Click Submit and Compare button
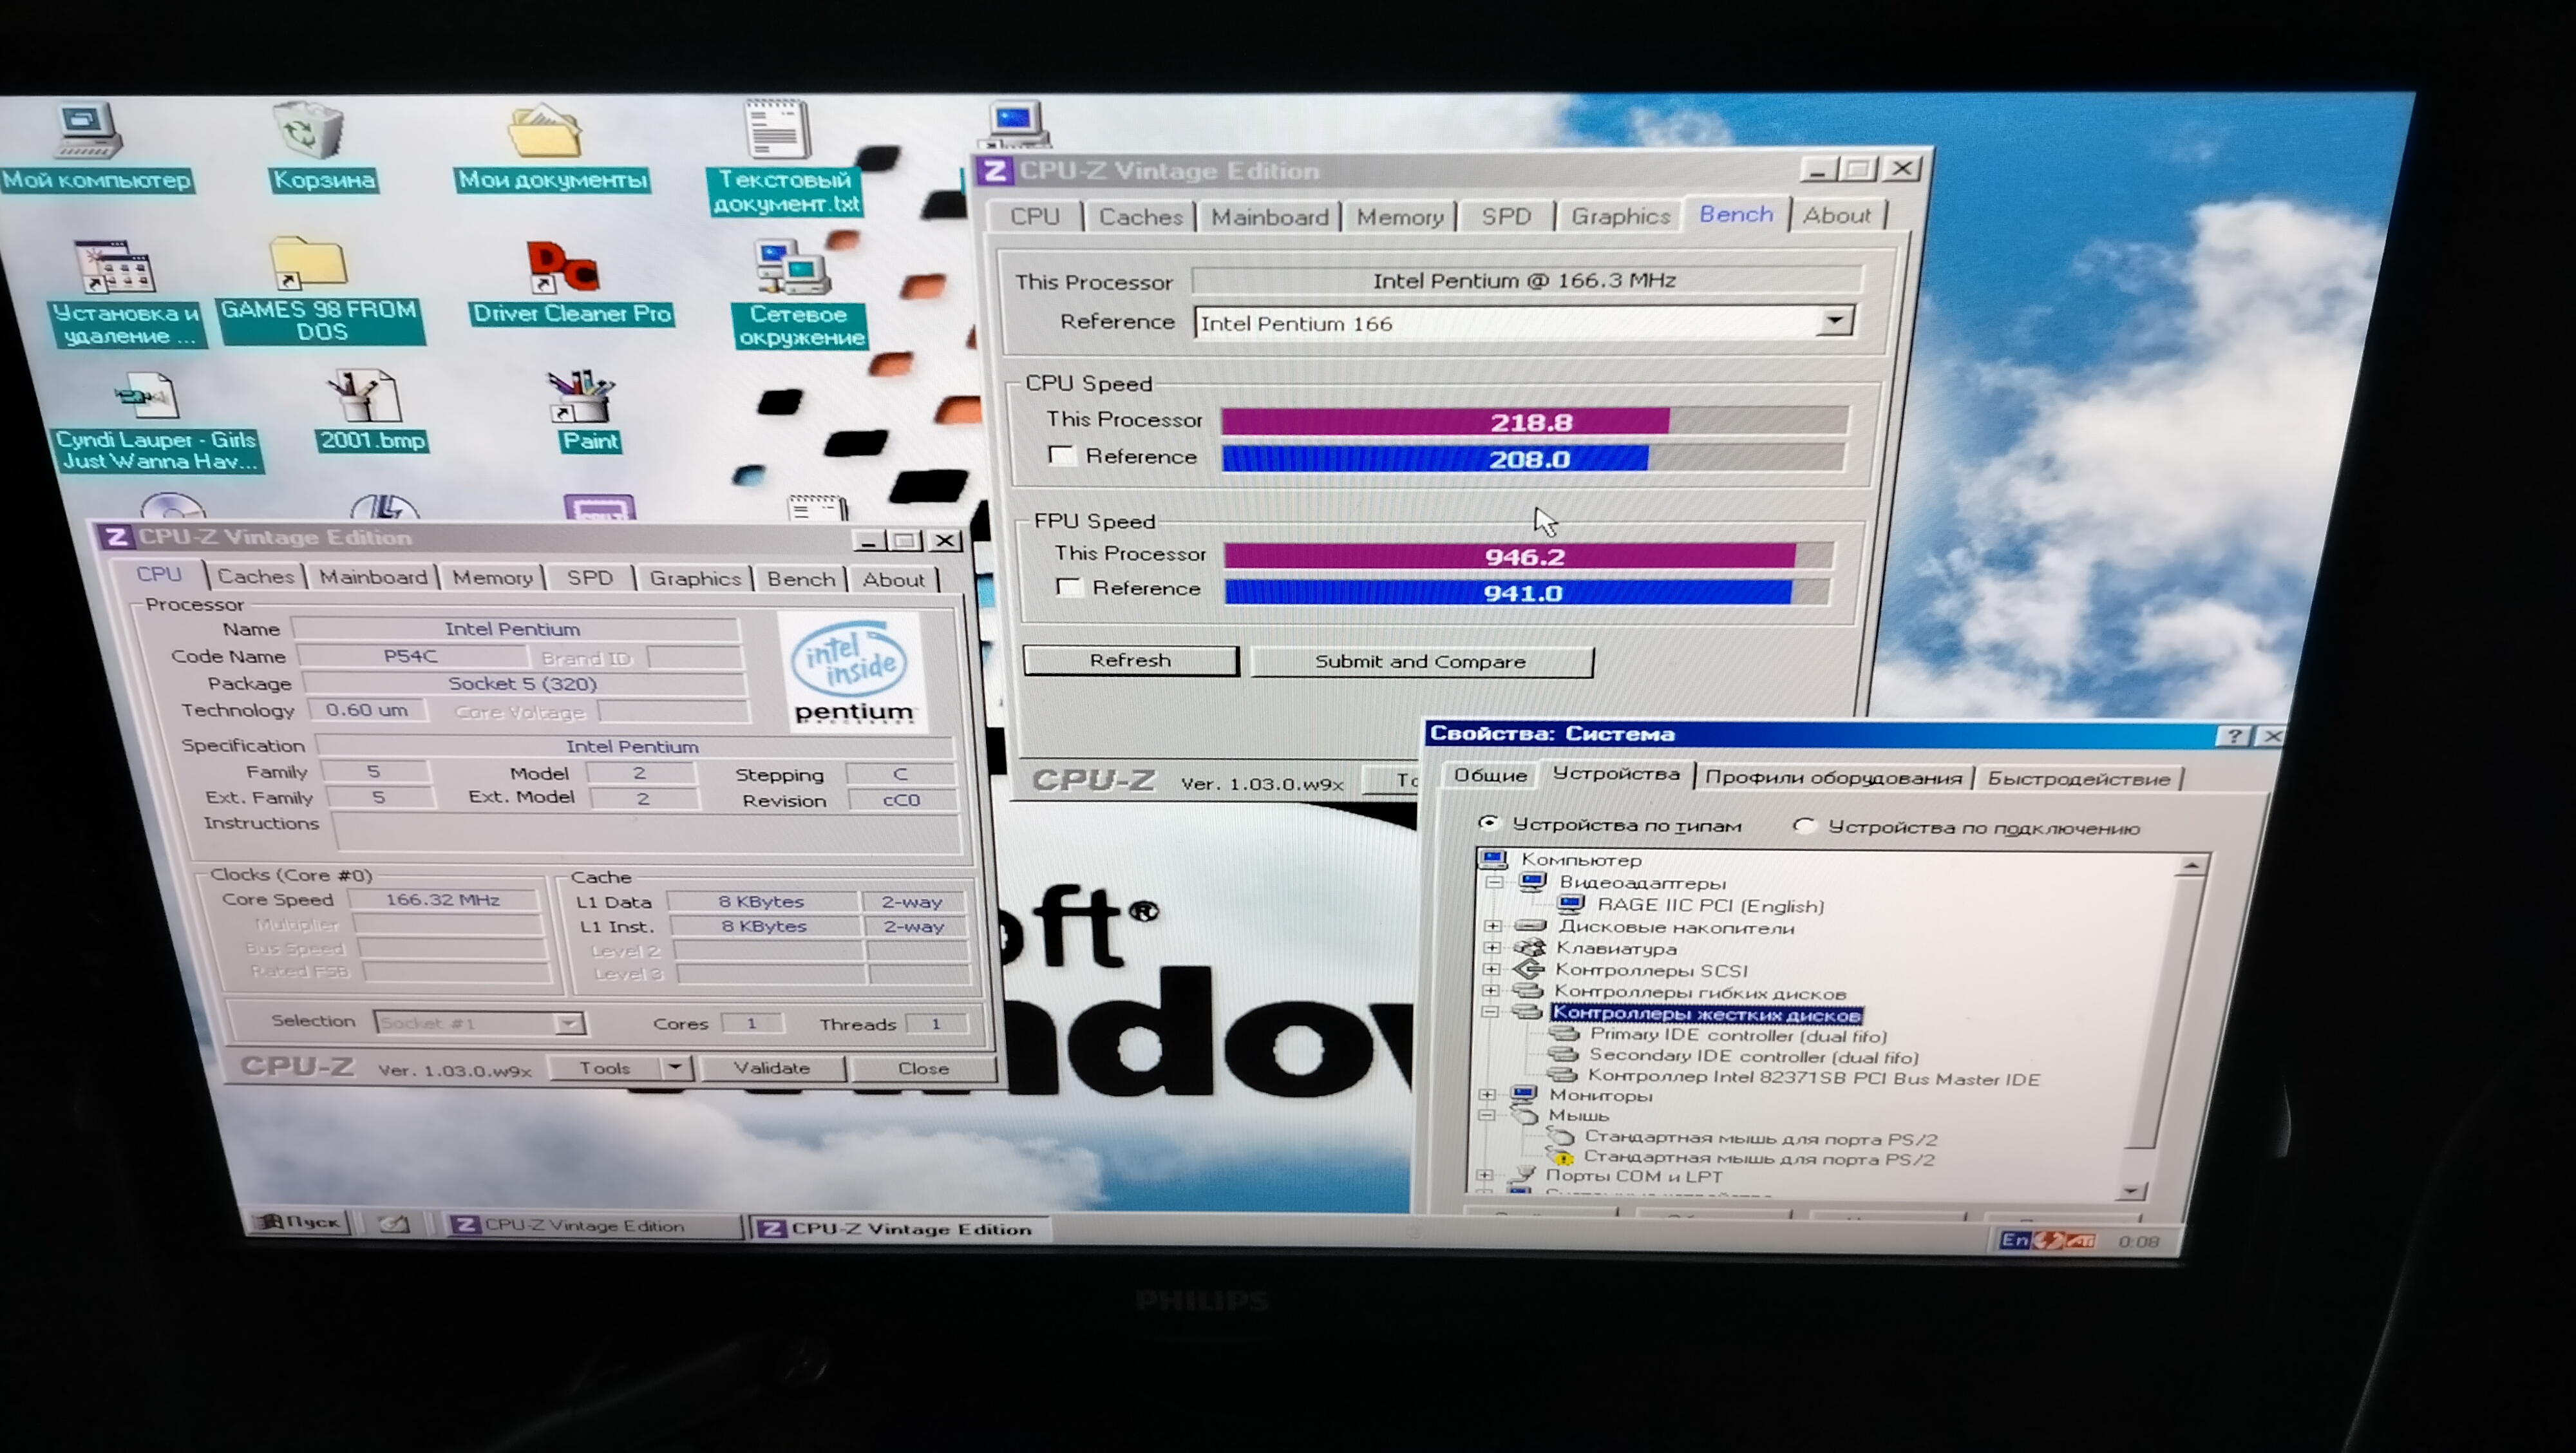 coord(1420,662)
